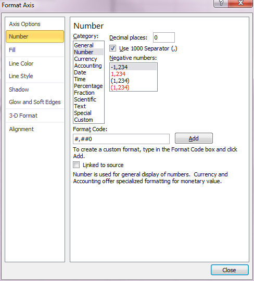This screenshot has width=254, height=281.
Task: Click the Decimal places input field
Action: pyautogui.click(x=164, y=37)
